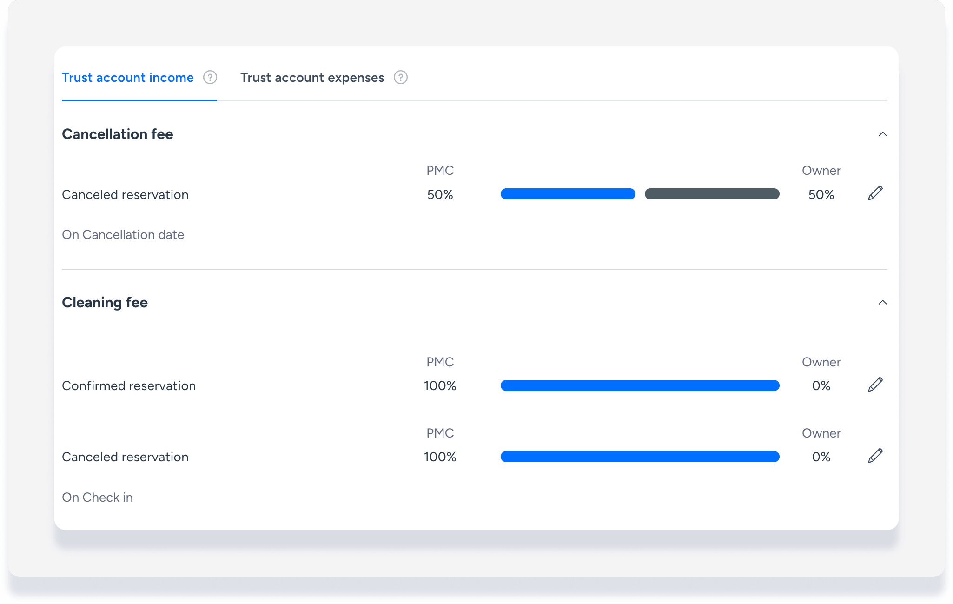Click blue PMC bar in Cancellation fee row
The width and height of the screenshot is (953, 604).
click(568, 194)
